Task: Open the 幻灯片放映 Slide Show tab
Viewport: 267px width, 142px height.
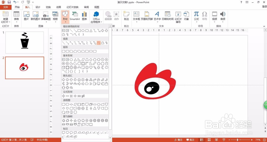Action: [73, 7]
